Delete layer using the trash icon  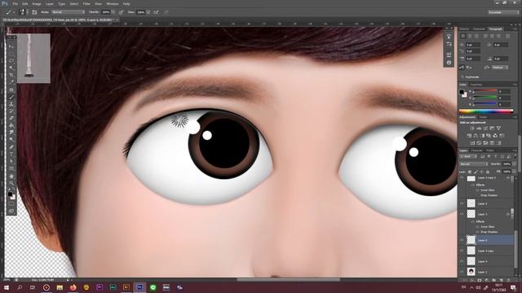(509, 280)
